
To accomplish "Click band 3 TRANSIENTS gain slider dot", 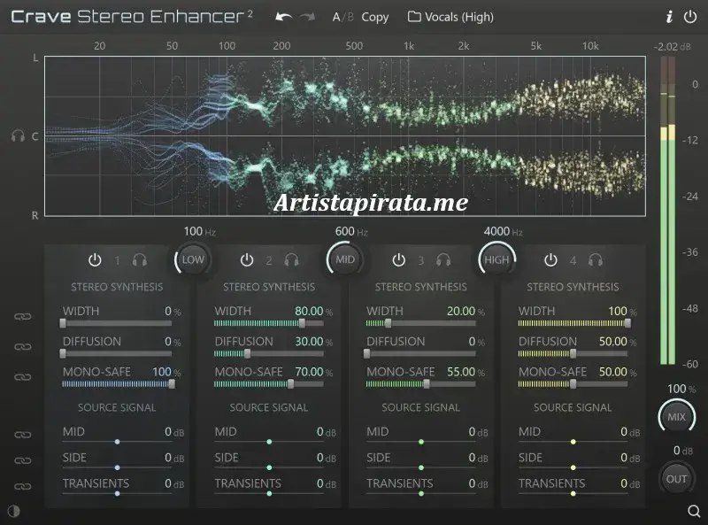I will click(x=421, y=493).
